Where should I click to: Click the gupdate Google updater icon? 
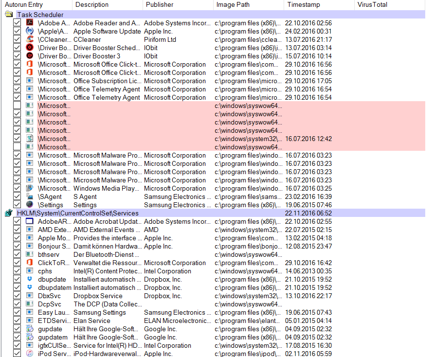pyautogui.click(x=30, y=329)
